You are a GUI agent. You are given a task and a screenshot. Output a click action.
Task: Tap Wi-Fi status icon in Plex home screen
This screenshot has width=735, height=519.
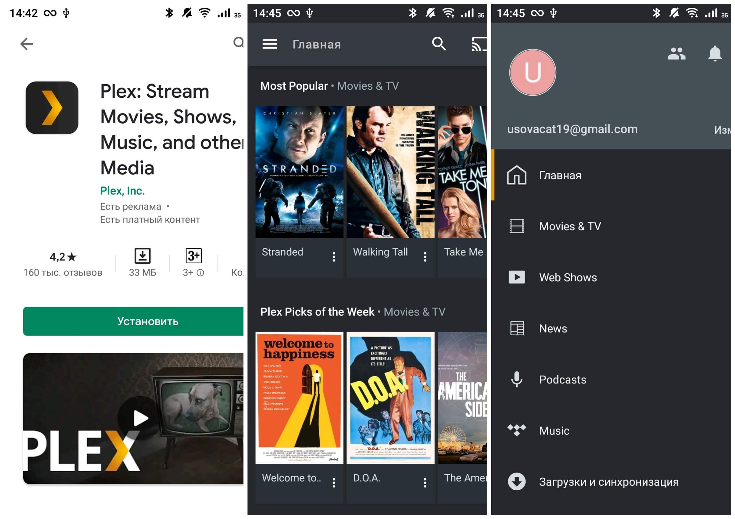click(448, 13)
